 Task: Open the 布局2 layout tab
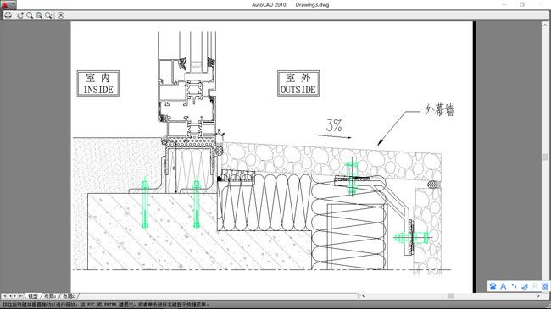pyautogui.click(x=69, y=296)
